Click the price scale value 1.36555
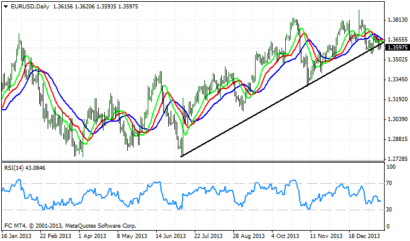 coord(398,40)
